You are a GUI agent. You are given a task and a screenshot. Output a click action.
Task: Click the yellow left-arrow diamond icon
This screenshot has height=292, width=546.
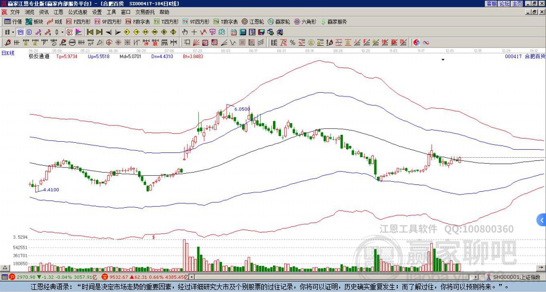pyautogui.click(x=127, y=33)
